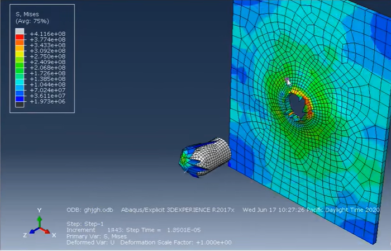Click the red +3.774e+08 legend color swatch
The image size is (391, 251).
coord(20,37)
